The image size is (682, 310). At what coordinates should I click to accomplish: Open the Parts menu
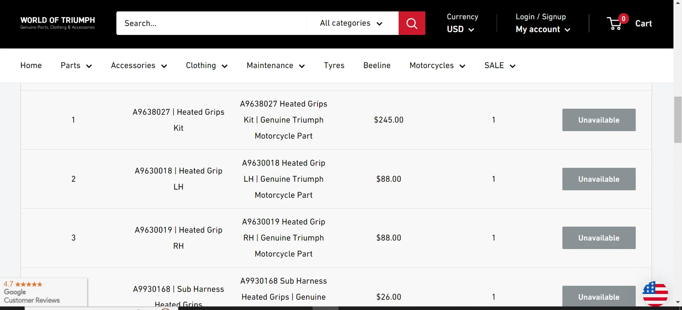click(76, 66)
